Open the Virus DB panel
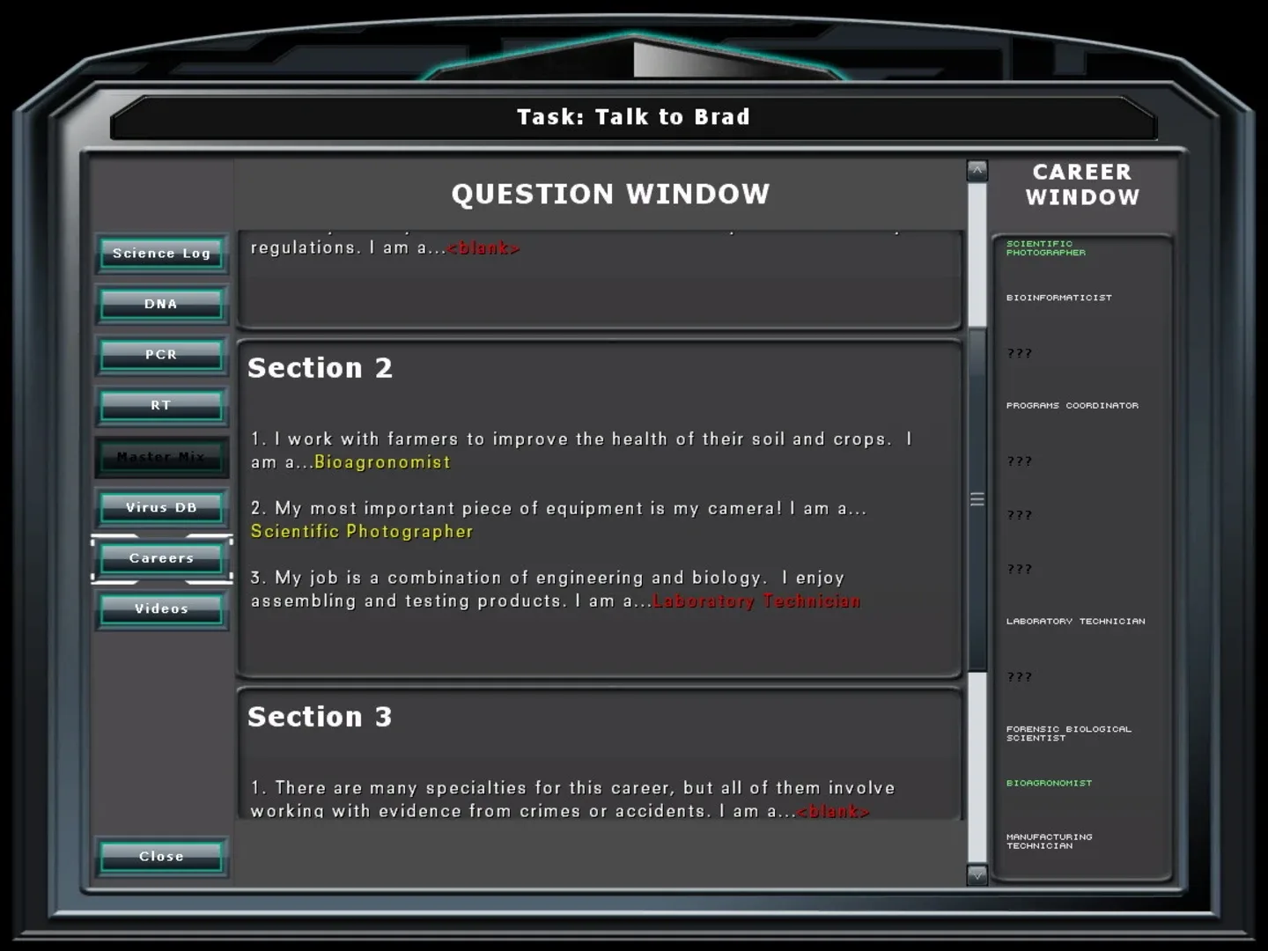Screen dimensions: 1268x951 click(161, 508)
